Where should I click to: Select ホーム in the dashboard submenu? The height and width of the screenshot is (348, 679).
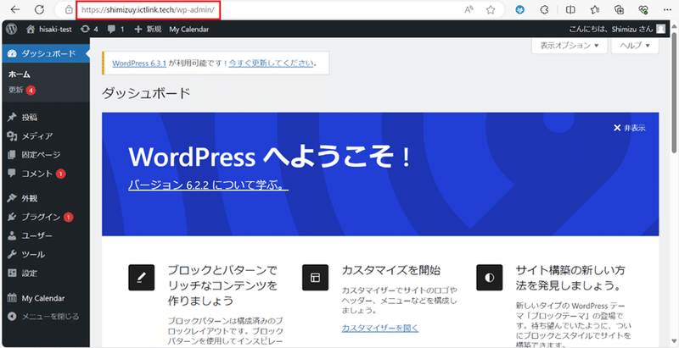pos(20,75)
